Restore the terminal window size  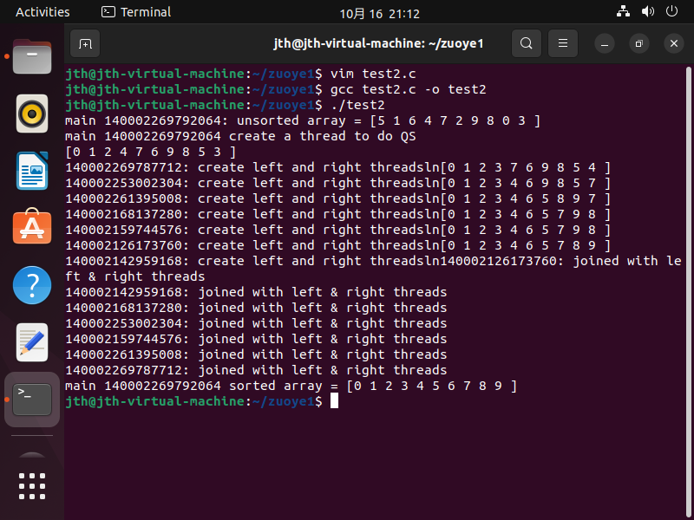(x=639, y=44)
